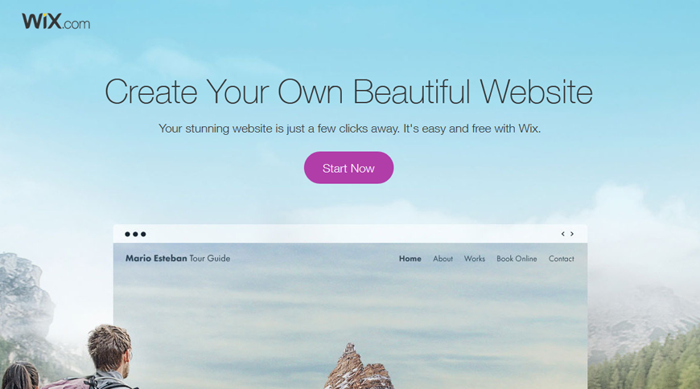This screenshot has height=389, width=700.
Task: Click the first dot in preview window bar
Action: pyautogui.click(x=128, y=234)
